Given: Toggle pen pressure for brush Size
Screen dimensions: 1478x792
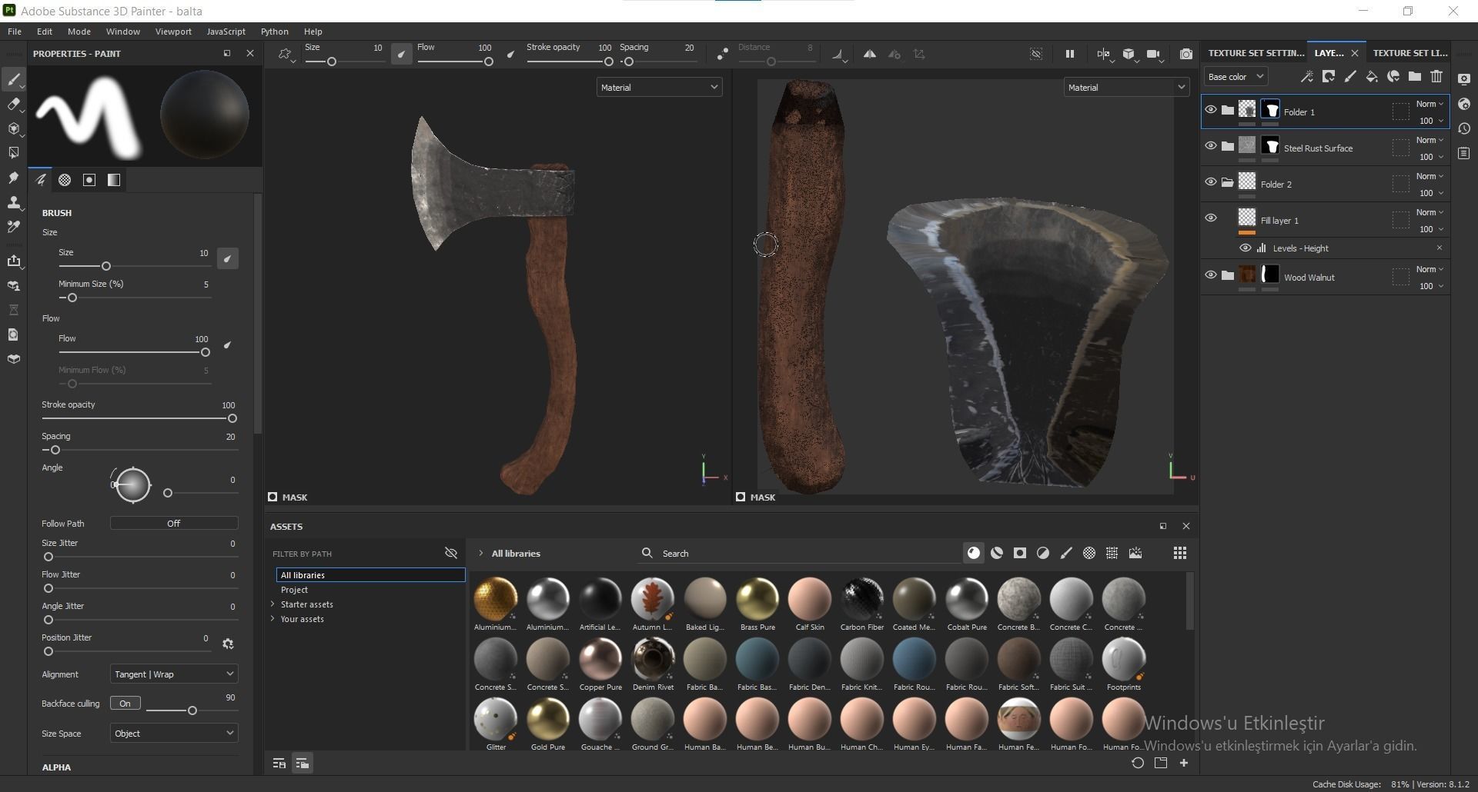Looking at the screenshot, I should tap(227, 258).
